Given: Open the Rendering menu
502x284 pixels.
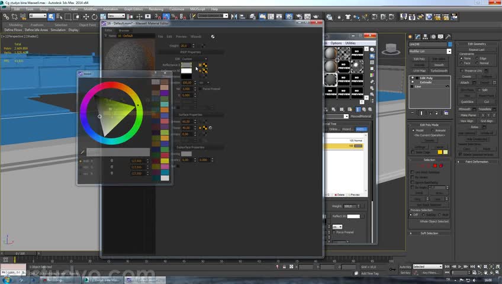Looking at the screenshot, I should (x=156, y=9).
